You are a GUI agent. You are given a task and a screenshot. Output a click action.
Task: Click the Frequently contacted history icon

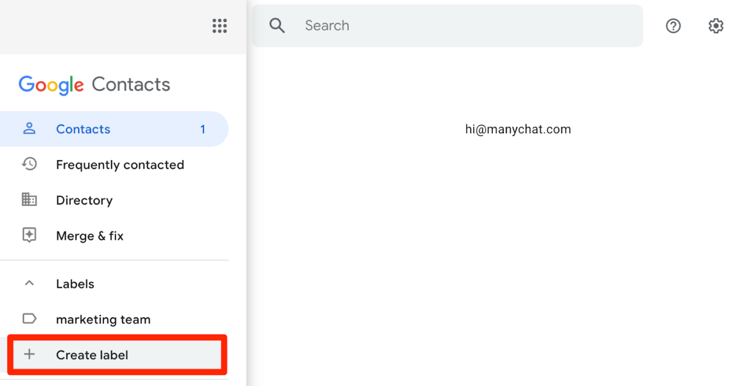(29, 164)
